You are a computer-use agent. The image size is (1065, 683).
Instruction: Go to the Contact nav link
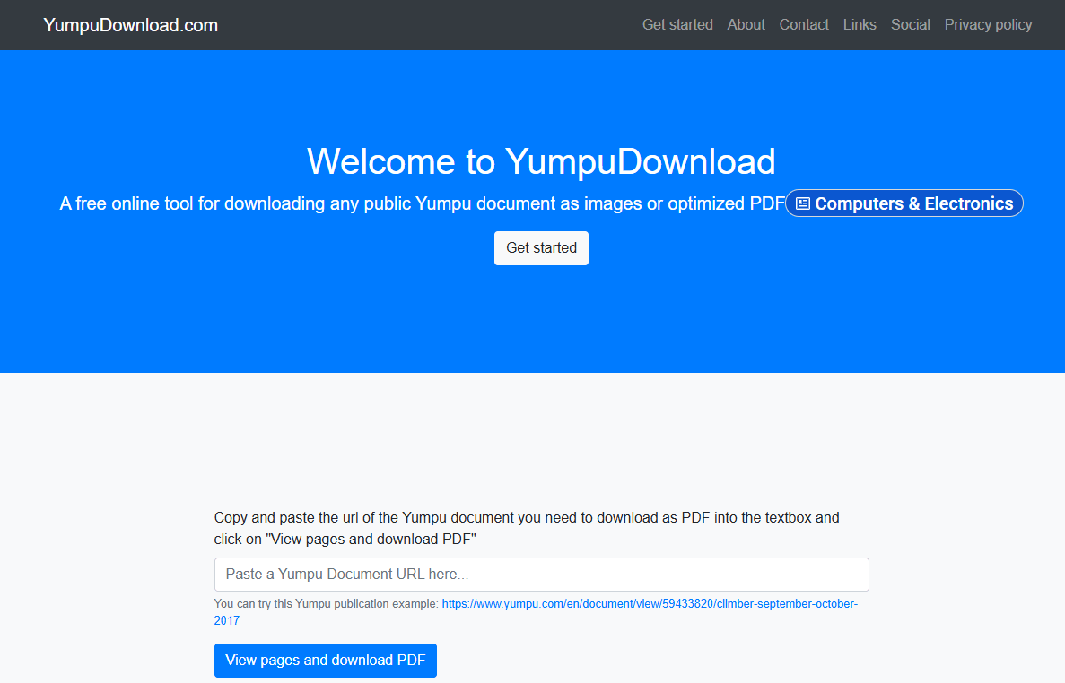pos(804,25)
